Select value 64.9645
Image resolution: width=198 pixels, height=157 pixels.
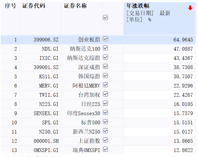tap(183, 40)
